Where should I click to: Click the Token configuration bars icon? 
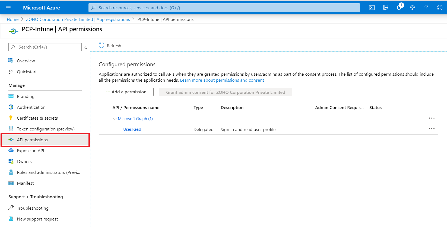[11, 129]
